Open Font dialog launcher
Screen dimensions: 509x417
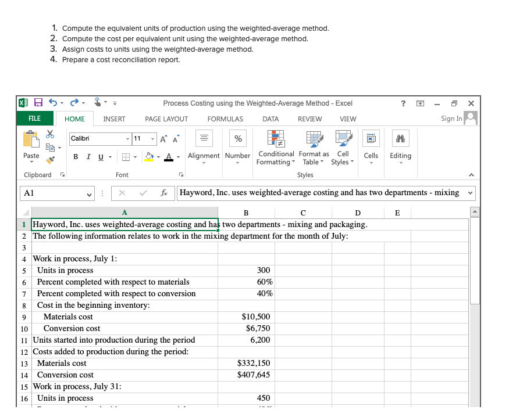[x=181, y=175]
